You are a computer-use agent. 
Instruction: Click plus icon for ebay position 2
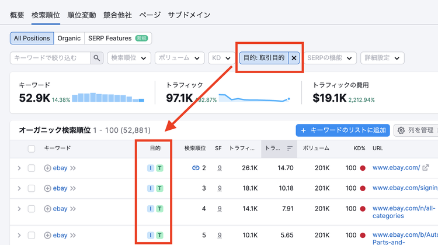coord(47,168)
